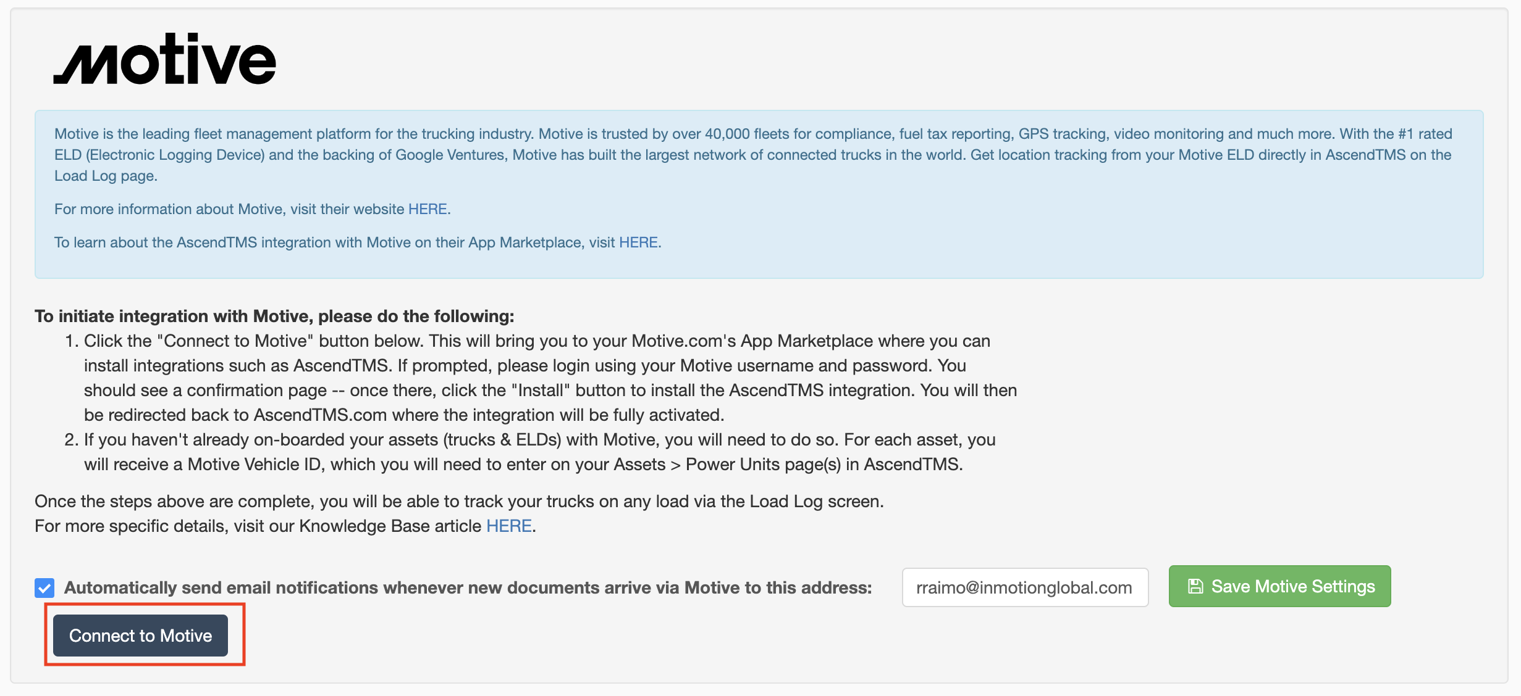Focus the notification email address field

1025,587
